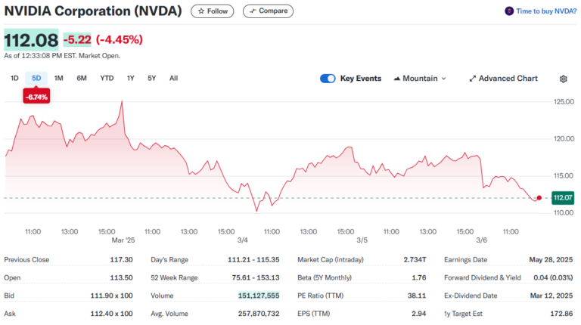The height and width of the screenshot is (325, 581).
Task: Click the Earnings Date label
Action: [x=465, y=260]
